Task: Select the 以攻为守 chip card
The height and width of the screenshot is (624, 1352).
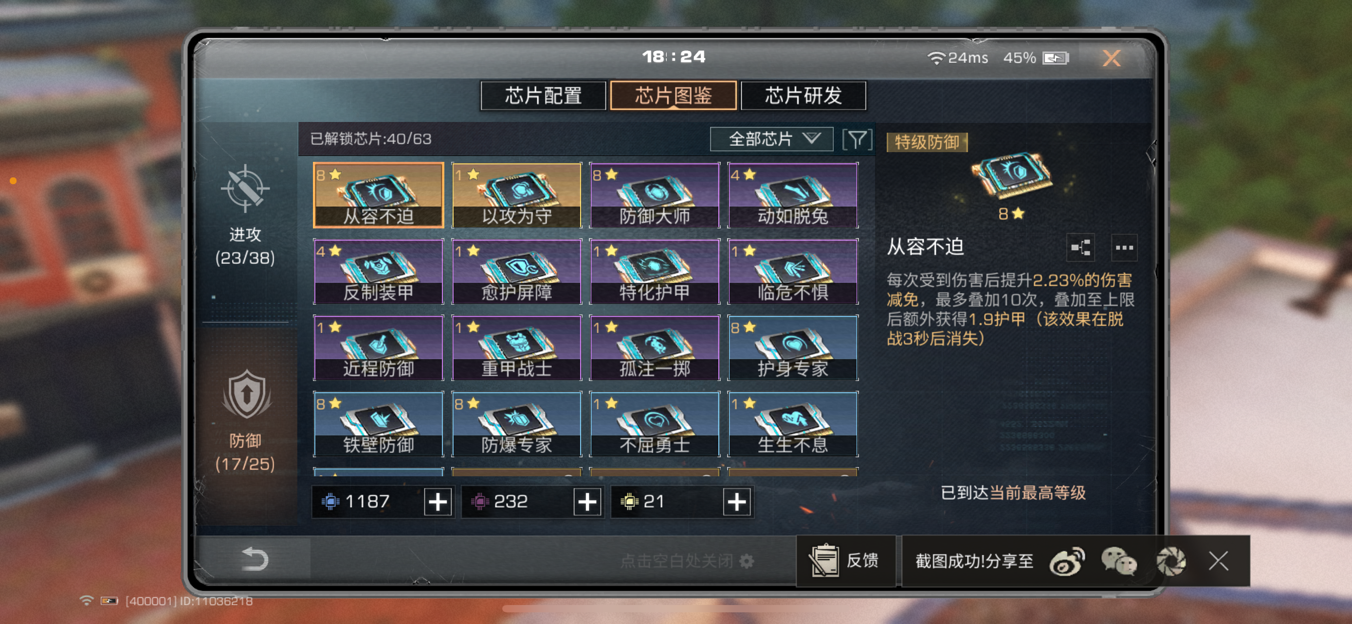Action: (x=516, y=195)
